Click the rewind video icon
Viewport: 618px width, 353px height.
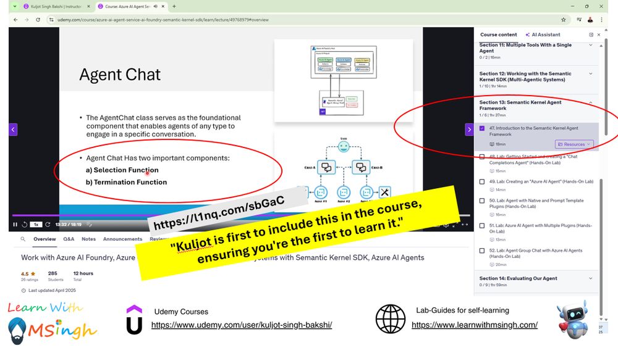coord(25,224)
